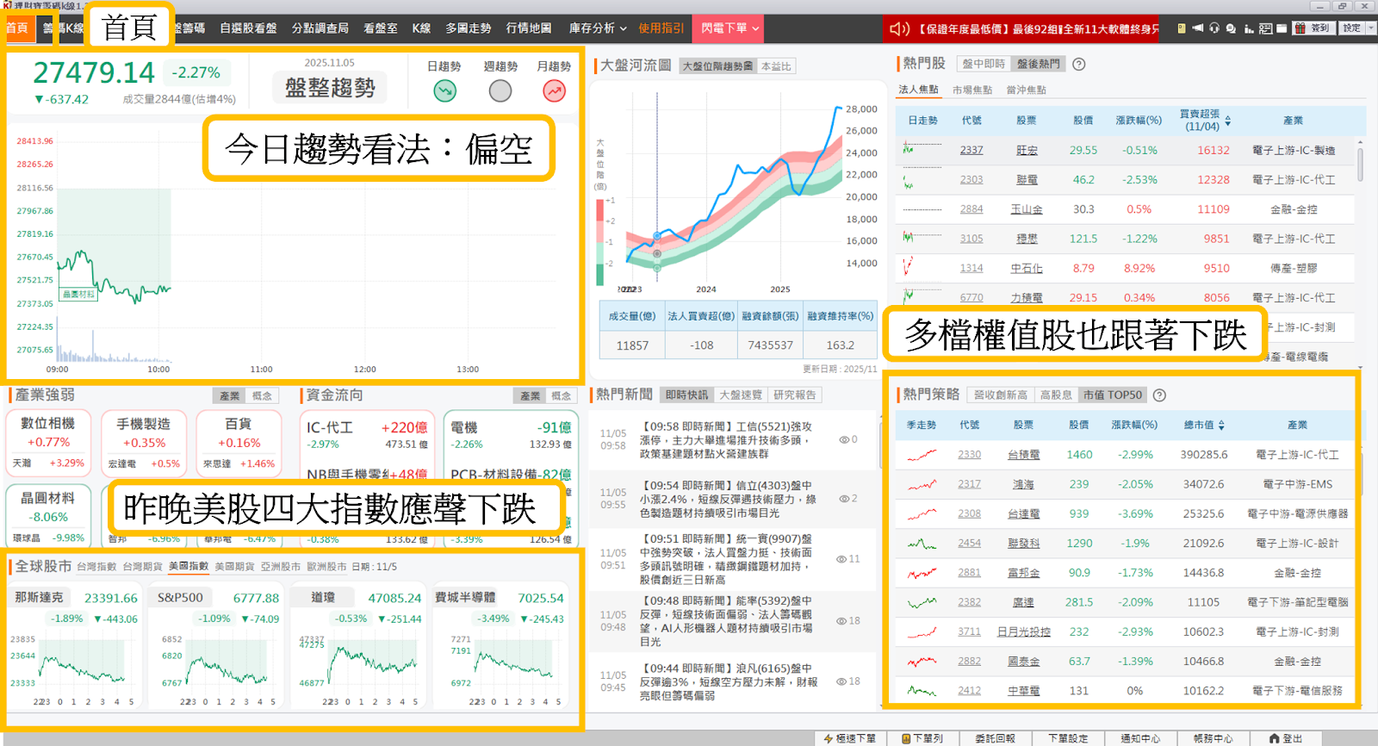Click the eye view-count icon on 工信(5521) news

pos(844,439)
